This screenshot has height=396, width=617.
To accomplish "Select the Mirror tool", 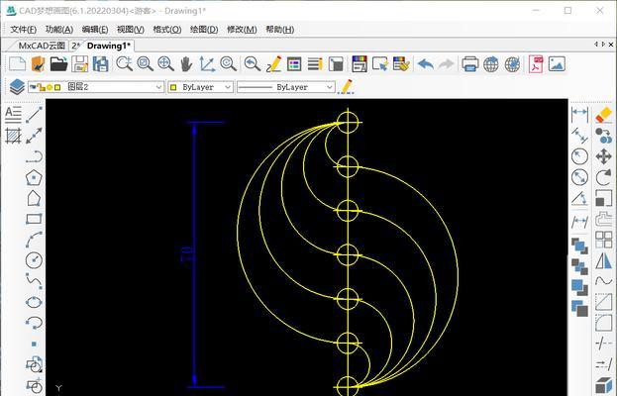I will (603, 260).
